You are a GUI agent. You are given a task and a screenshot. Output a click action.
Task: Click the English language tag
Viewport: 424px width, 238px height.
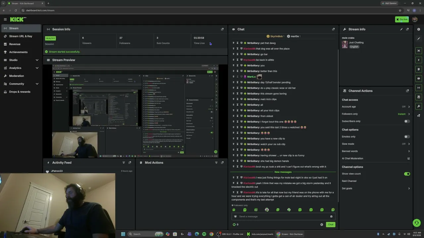click(354, 47)
